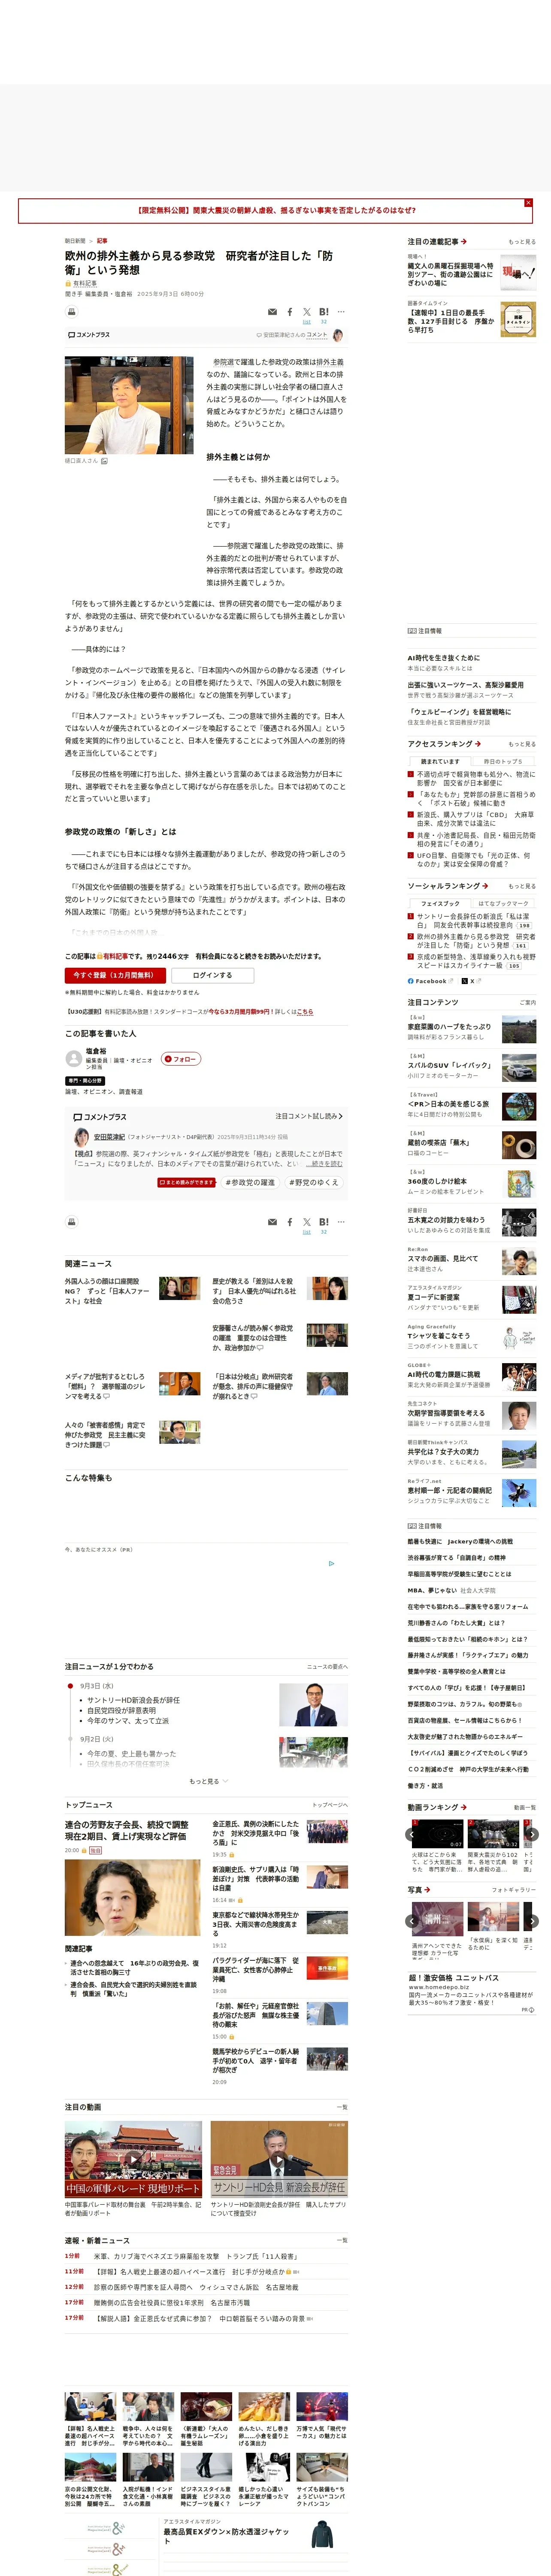Select 昨日のトップ5 ranking tab

503,761
